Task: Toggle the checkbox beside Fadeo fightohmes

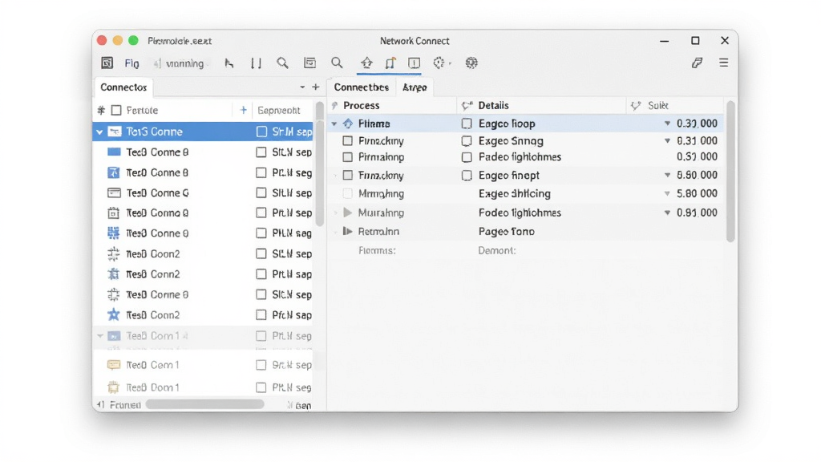Action: tap(467, 157)
